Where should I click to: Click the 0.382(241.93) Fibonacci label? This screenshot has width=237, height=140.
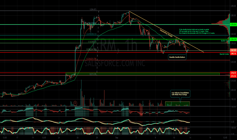click(92, 49)
